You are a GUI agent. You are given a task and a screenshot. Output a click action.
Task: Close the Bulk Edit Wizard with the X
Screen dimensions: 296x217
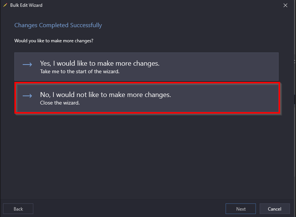(285, 5)
